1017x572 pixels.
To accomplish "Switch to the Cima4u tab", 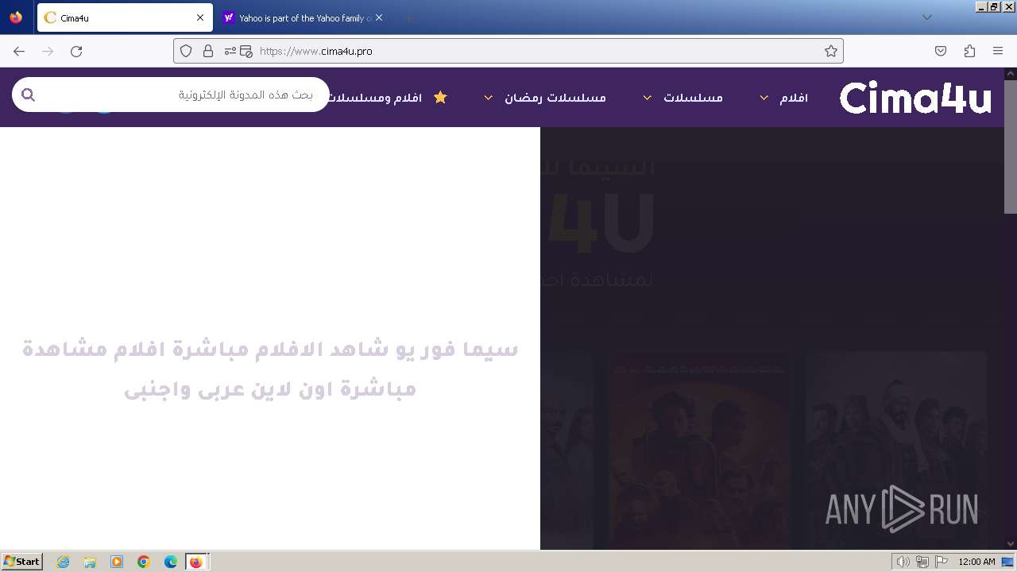I will point(125,17).
